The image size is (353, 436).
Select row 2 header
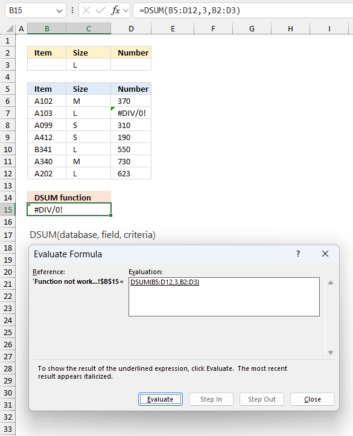tap(7, 53)
